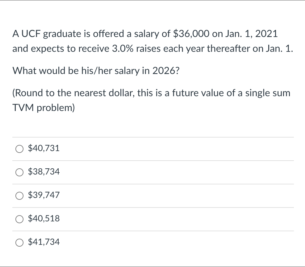Select the $41,734 radio button
The image size is (305, 267).
(x=19, y=242)
